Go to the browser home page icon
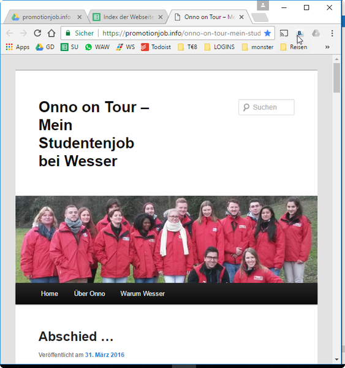Viewport: 345px width, 368px height. [x=51, y=33]
